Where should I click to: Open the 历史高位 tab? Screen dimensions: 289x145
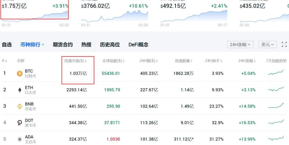(110, 45)
